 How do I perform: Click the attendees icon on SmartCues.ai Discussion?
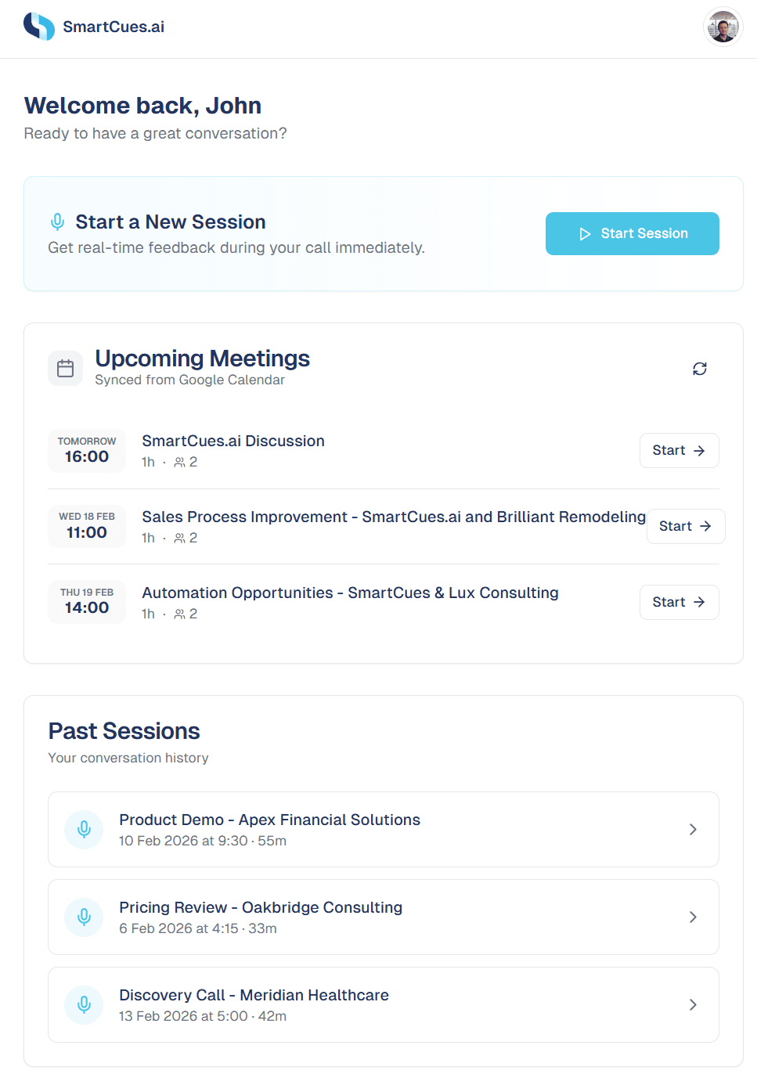[x=180, y=461]
